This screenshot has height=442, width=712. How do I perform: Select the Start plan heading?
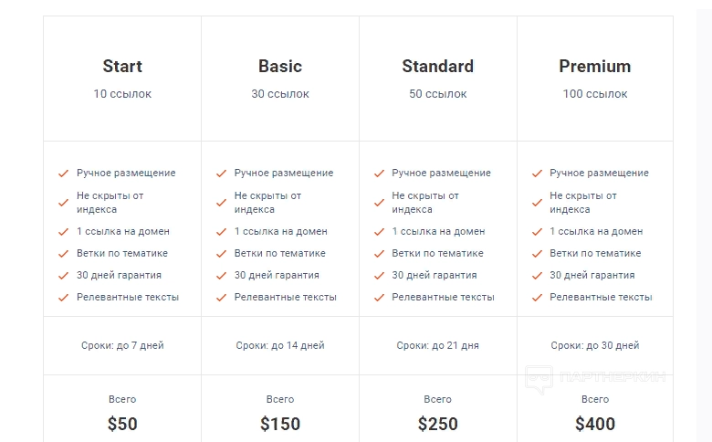click(x=122, y=66)
